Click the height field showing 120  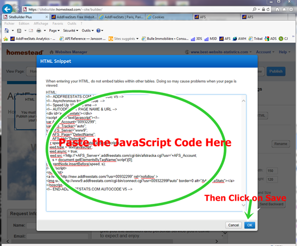coord(272,179)
